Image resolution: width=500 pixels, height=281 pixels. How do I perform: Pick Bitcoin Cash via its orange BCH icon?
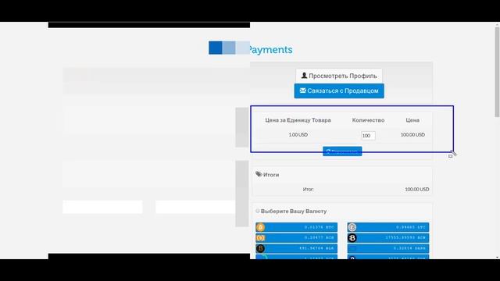(x=260, y=238)
